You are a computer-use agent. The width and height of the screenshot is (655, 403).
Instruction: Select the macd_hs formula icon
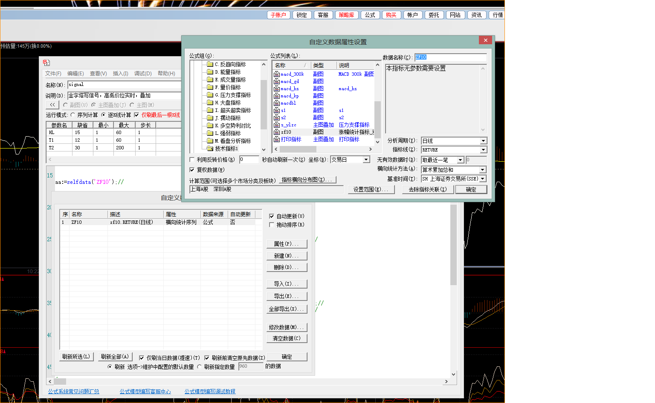coord(277,89)
